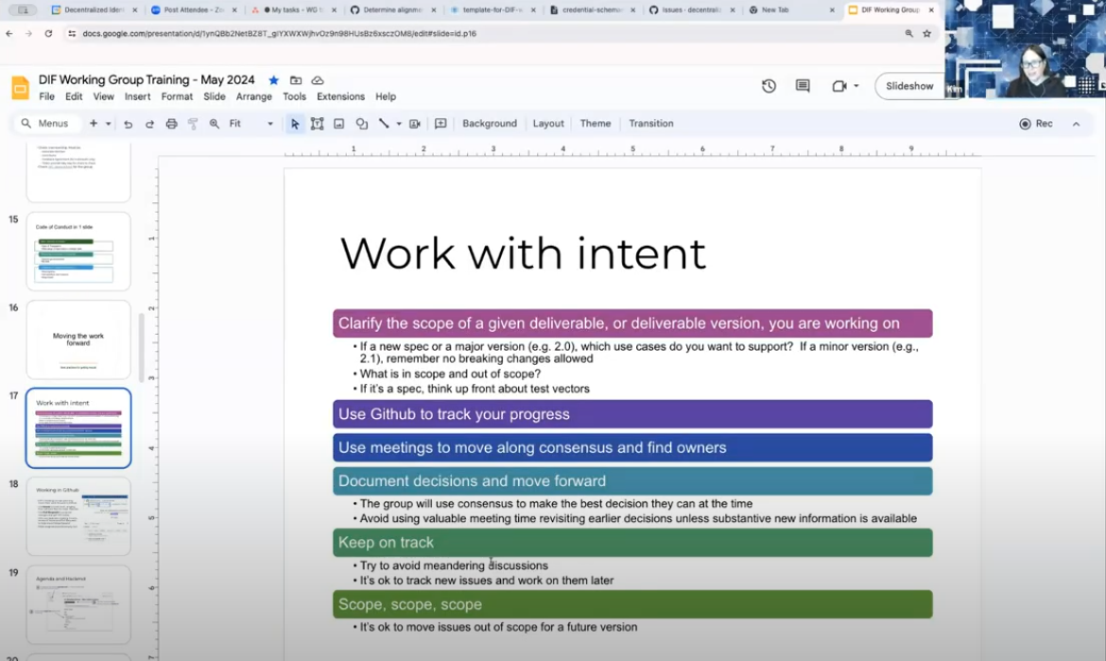Click the Insert image icon

pos(338,124)
